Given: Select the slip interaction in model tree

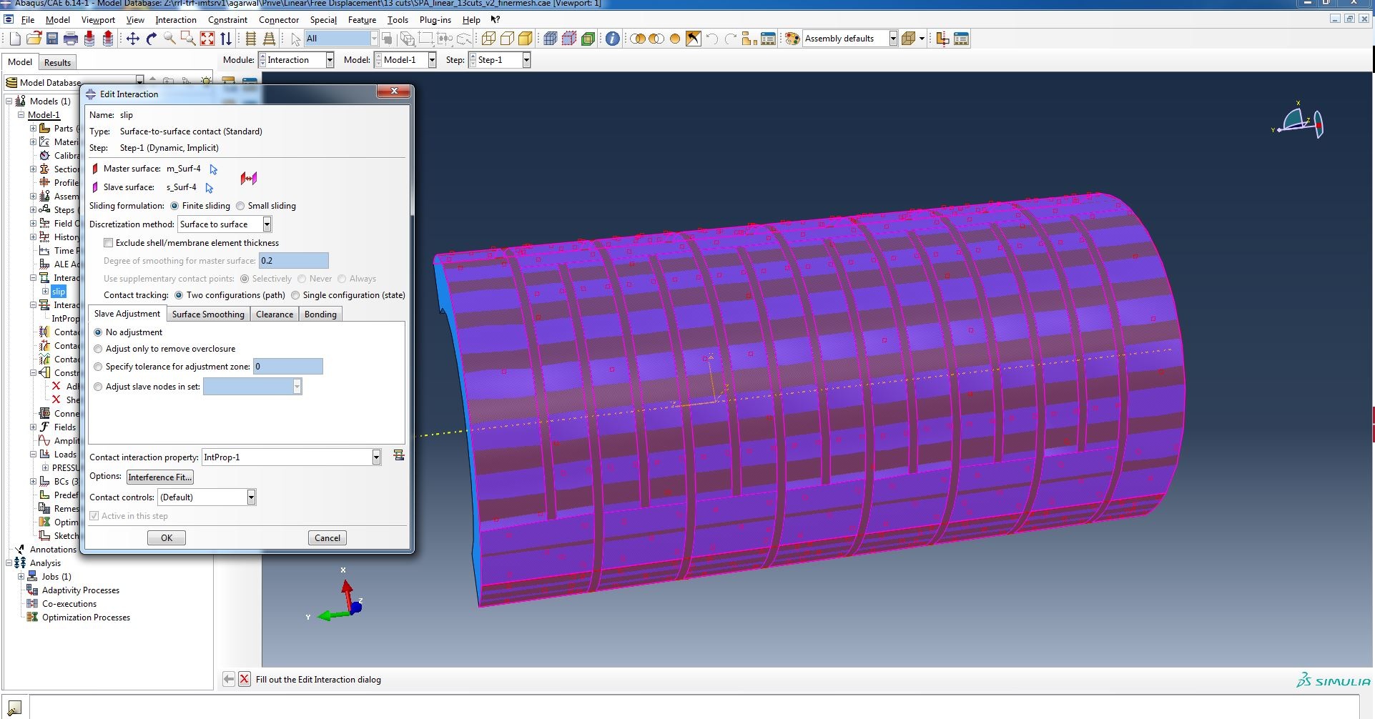Looking at the screenshot, I should pos(59,292).
